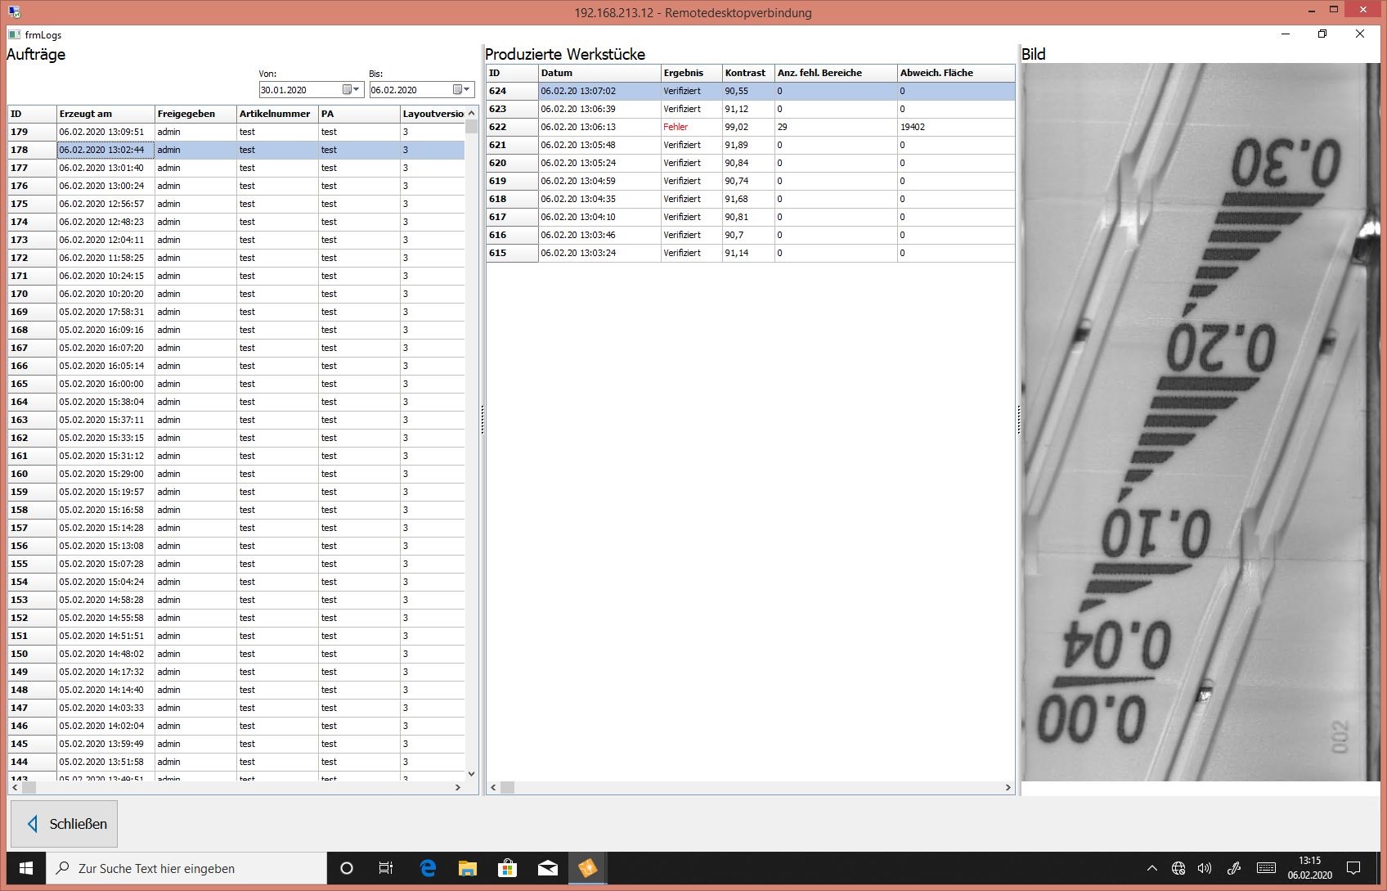Select the orange application icon in taskbar

click(x=587, y=868)
